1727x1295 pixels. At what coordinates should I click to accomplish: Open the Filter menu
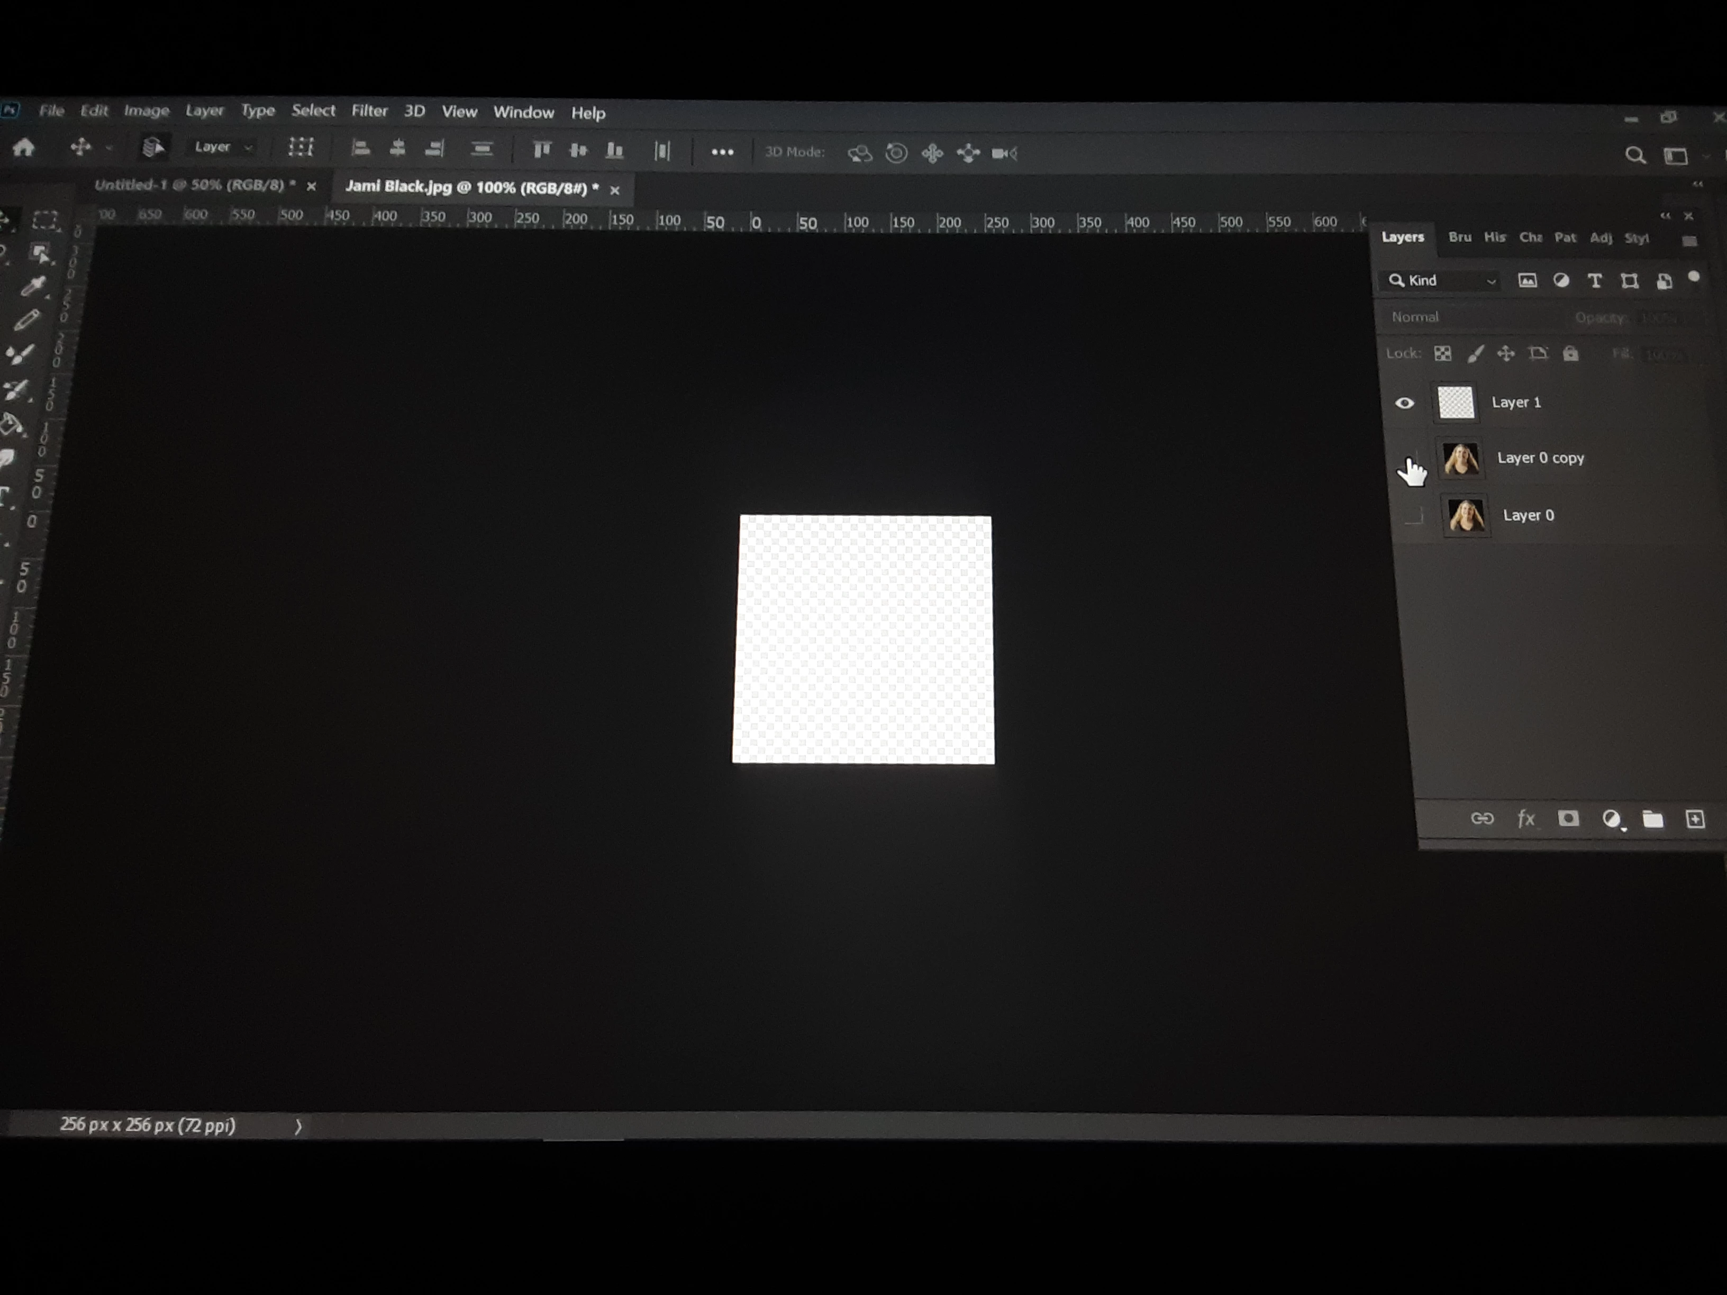(x=368, y=111)
